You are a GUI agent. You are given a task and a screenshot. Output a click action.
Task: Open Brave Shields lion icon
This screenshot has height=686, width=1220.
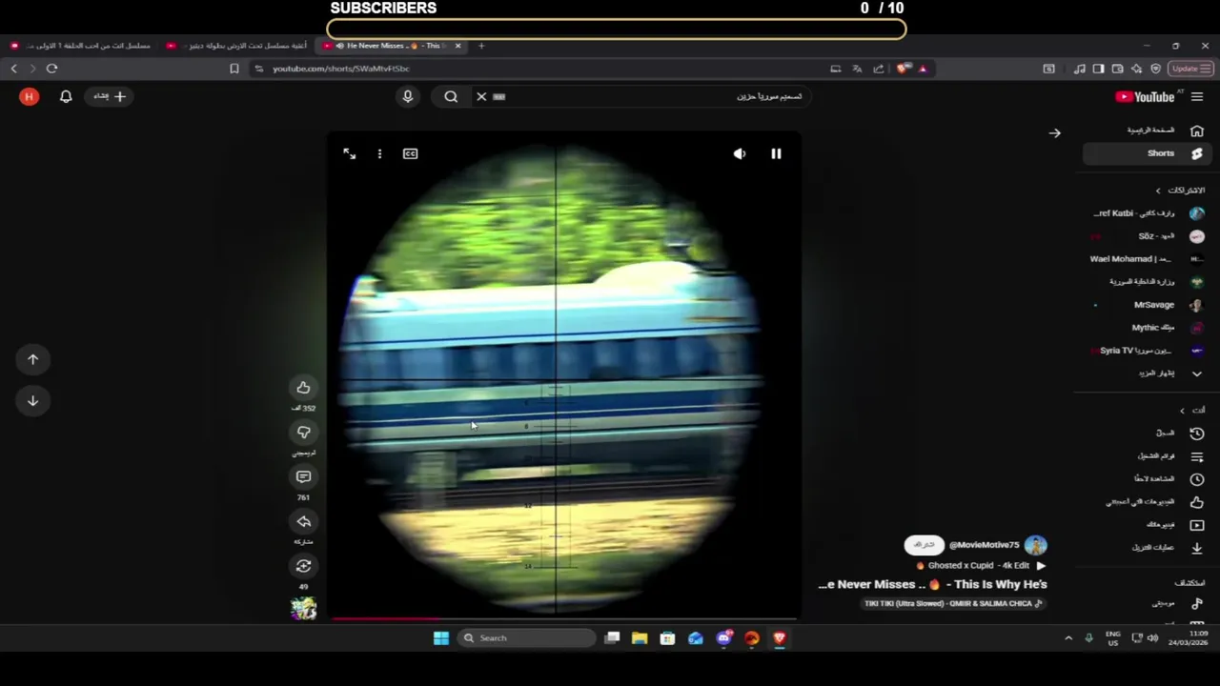coord(903,69)
